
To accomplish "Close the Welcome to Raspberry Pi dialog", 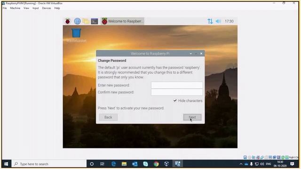I will 201,54.
